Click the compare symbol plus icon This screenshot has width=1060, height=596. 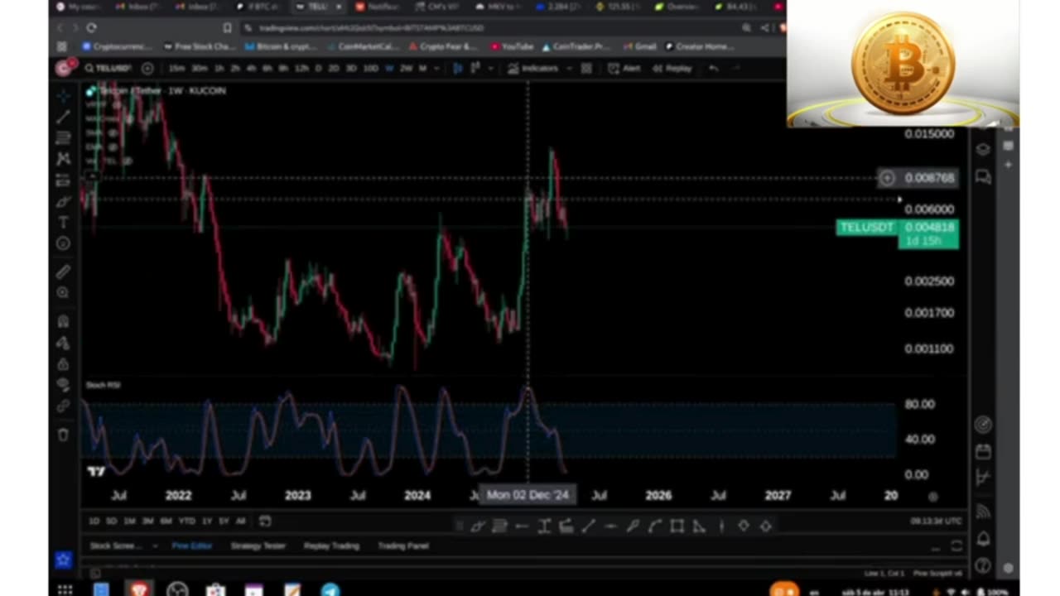pos(147,68)
